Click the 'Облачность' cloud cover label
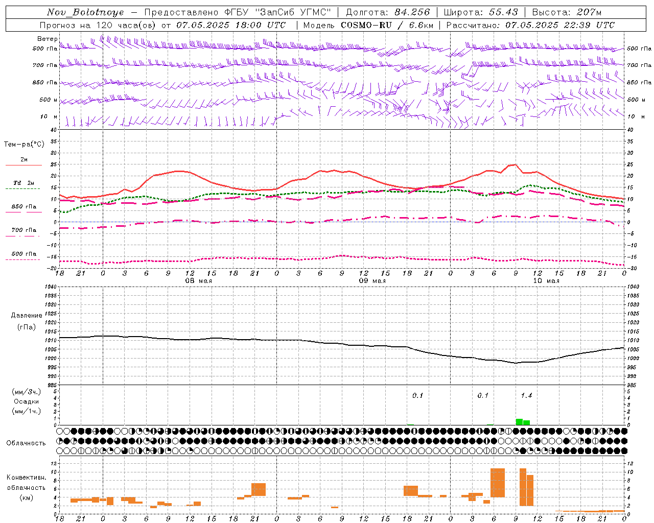Viewport: 654px width, 523px height. tap(26, 443)
